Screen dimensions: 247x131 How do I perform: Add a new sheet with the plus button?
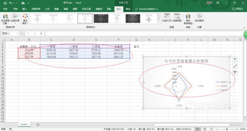pos(38,125)
